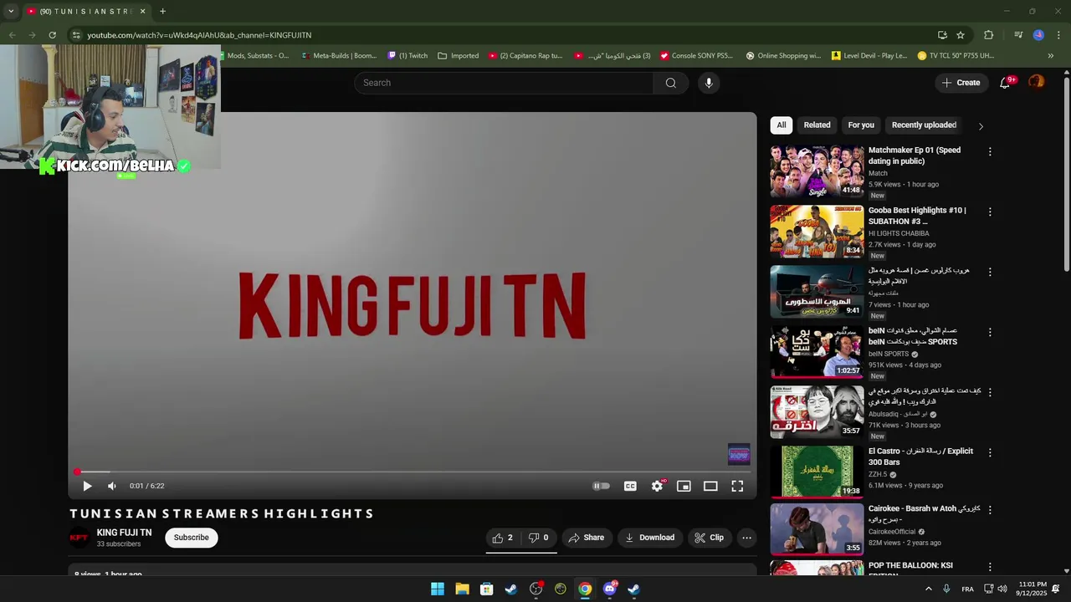Viewport: 1071px width, 602px height.
Task: Open the video settings gear
Action: pyautogui.click(x=658, y=486)
